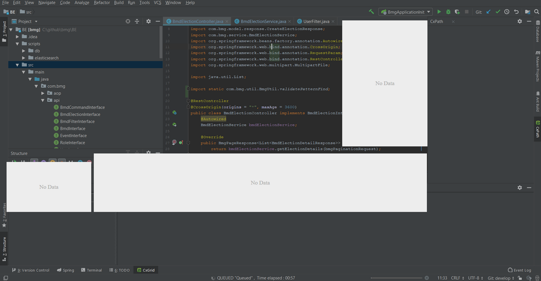
Task: Open the Event Log
Action: pyautogui.click(x=519, y=270)
